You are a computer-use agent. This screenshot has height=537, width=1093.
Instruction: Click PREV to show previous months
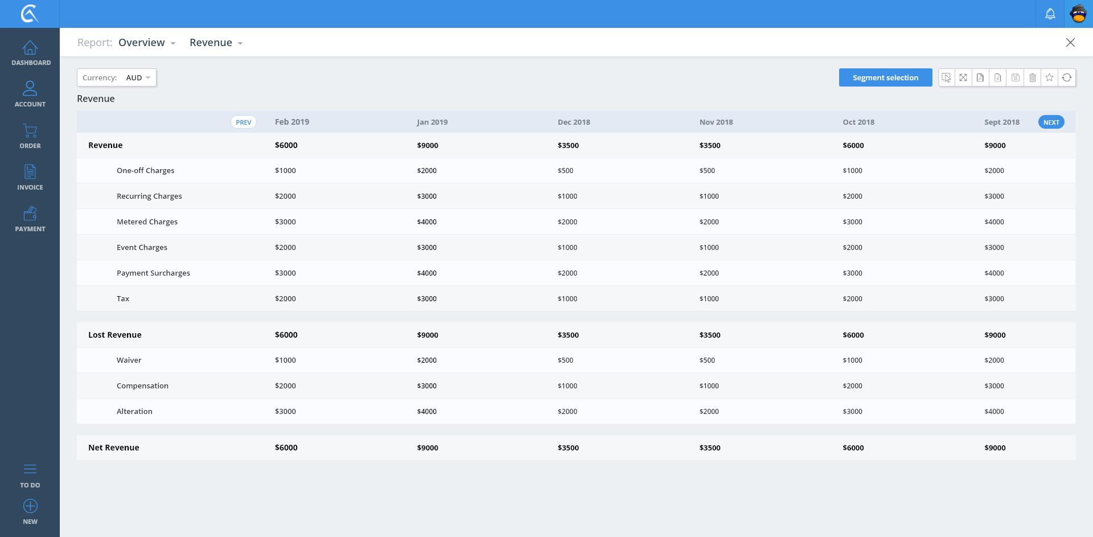click(244, 122)
